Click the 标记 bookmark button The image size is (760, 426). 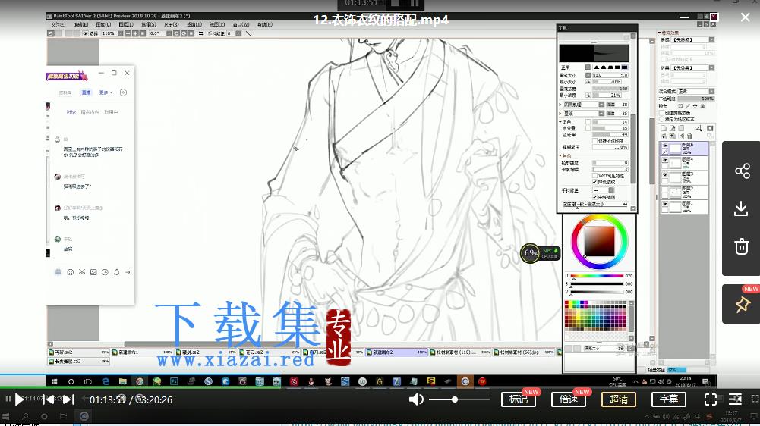pos(518,399)
